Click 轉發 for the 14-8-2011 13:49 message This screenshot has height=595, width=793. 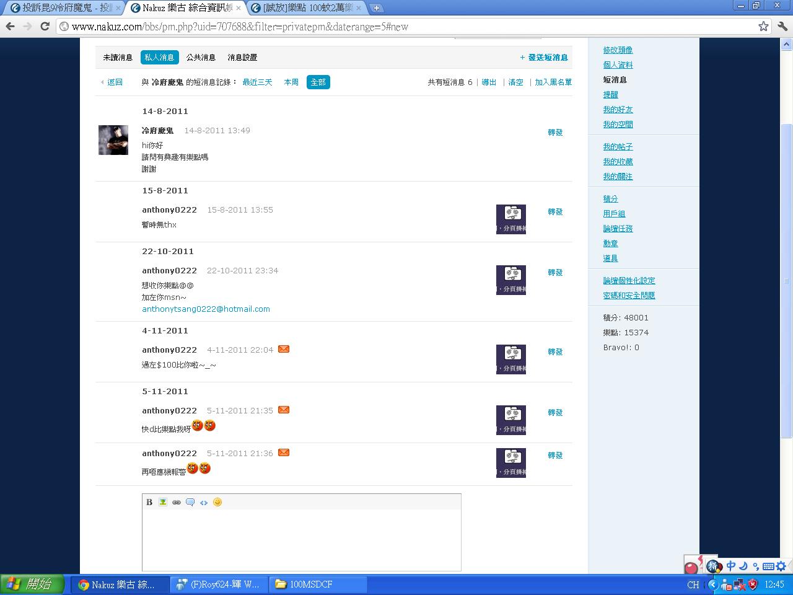tap(555, 132)
